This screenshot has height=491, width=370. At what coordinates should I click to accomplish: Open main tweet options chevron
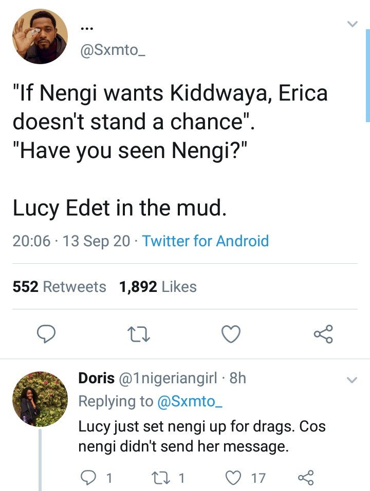(x=353, y=24)
